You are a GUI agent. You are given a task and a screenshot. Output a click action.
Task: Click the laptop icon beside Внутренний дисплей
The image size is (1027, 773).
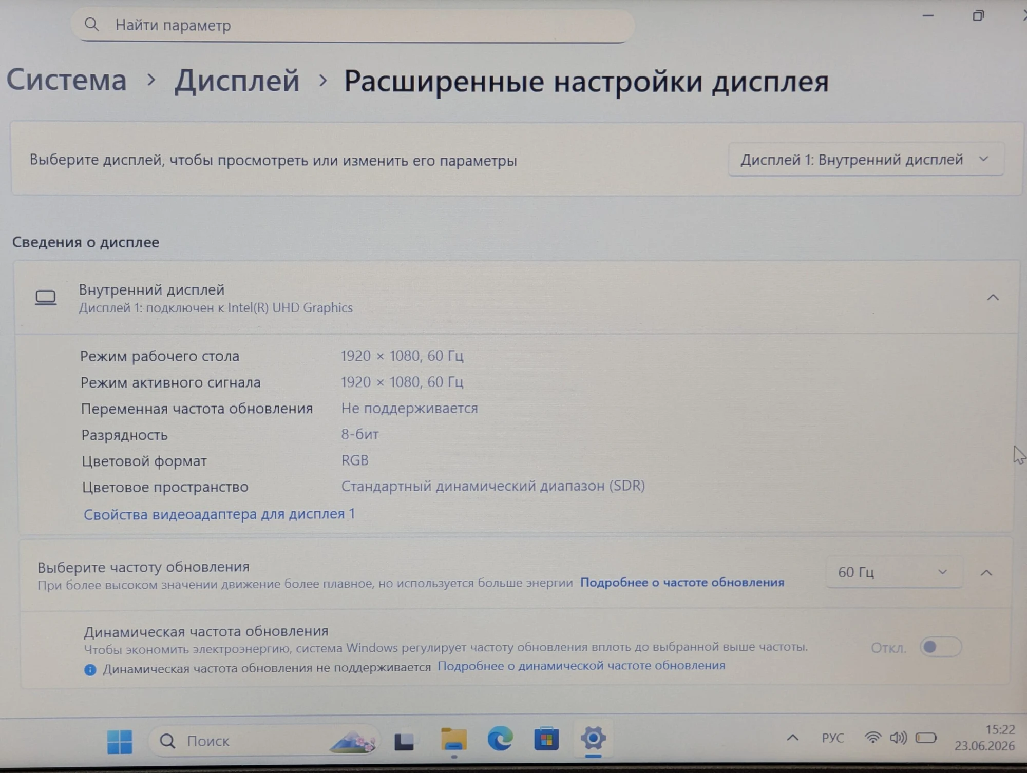46,298
